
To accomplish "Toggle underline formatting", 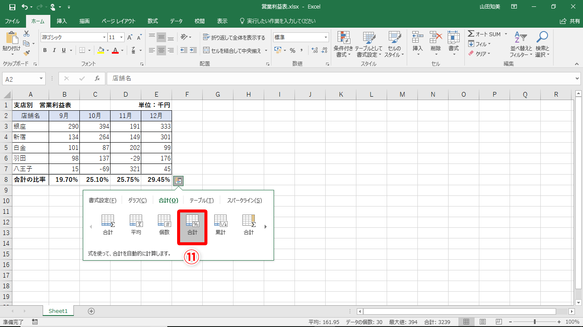I will tap(64, 50).
